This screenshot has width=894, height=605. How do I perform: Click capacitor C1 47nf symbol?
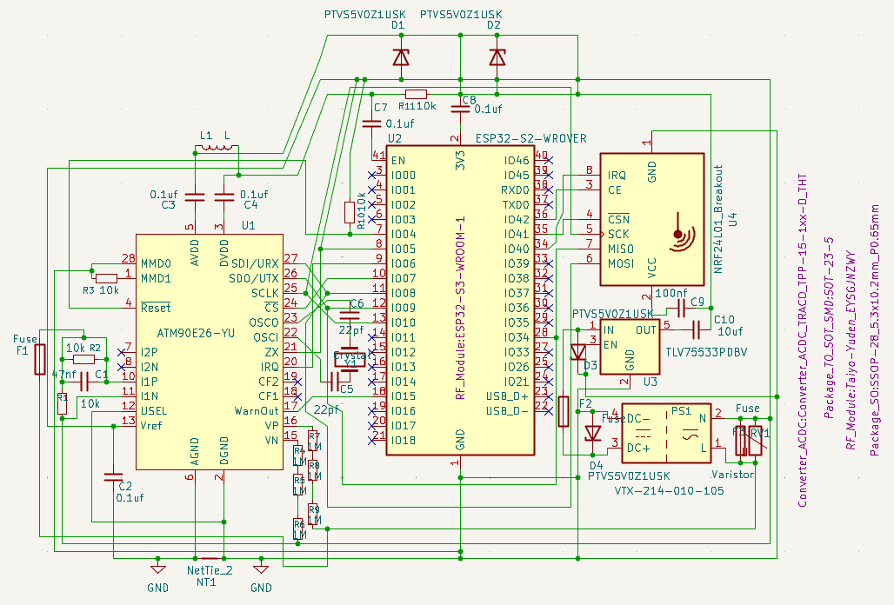[x=83, y=382]
